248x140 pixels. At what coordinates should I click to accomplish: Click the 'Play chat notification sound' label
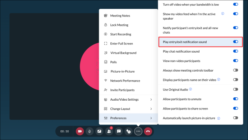[x=181, y=51]
